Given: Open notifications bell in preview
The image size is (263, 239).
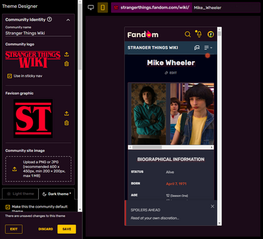Looking at the screenshot, I should coord(199,34).
